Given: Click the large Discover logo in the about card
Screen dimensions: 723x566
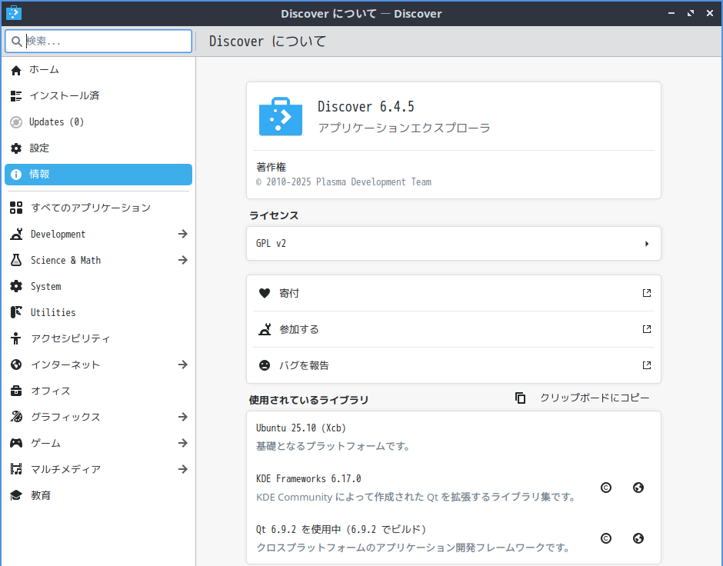Looking at the screenshot, I should click(280, 117).
